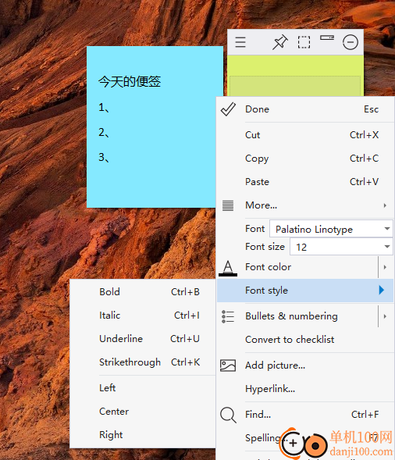Screen dimensions: 395x460
Task: Click the yellow note's text area
Action: point(295,86)
